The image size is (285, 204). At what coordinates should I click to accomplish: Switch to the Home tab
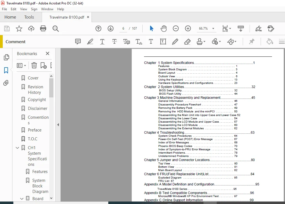[x=10, y=17]
